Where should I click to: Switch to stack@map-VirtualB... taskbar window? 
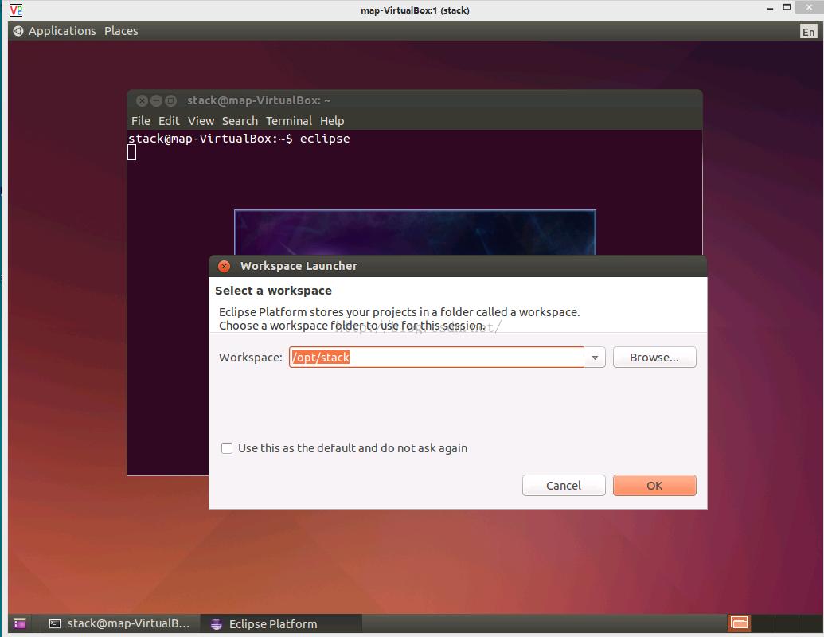[x=119, y=623]
